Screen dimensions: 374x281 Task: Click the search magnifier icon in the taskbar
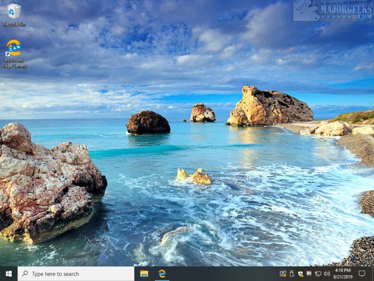(25, 273)
